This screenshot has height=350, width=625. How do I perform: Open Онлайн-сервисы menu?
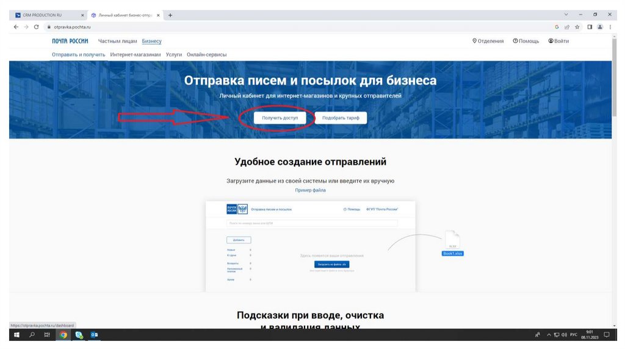click(x=206, y=54)
